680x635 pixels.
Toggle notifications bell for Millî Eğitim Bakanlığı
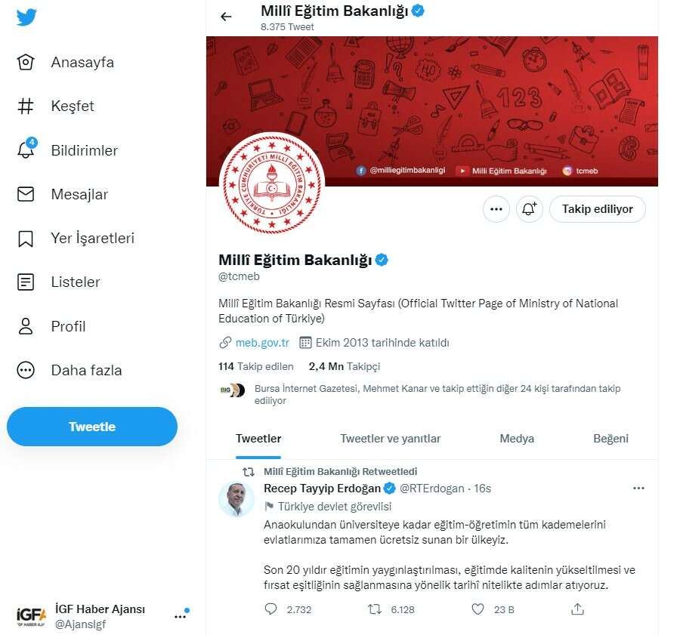(530, 209)
